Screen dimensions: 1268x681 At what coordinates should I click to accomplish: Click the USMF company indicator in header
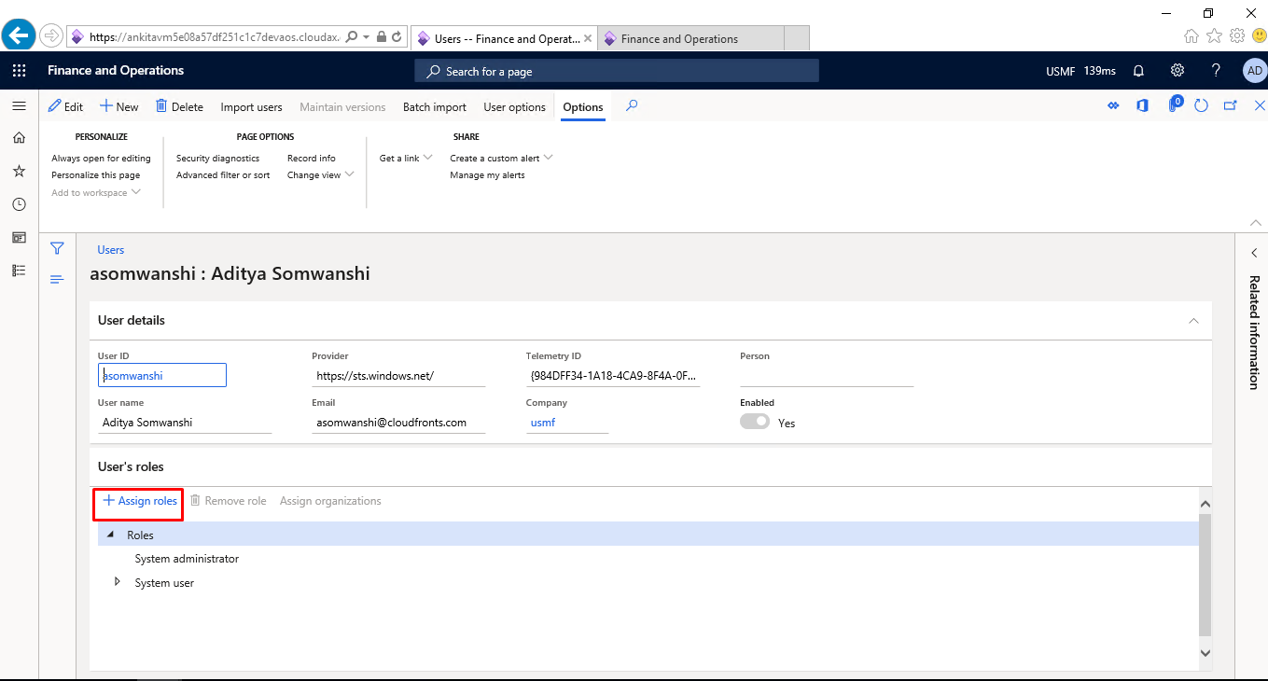click(1061, 71)
